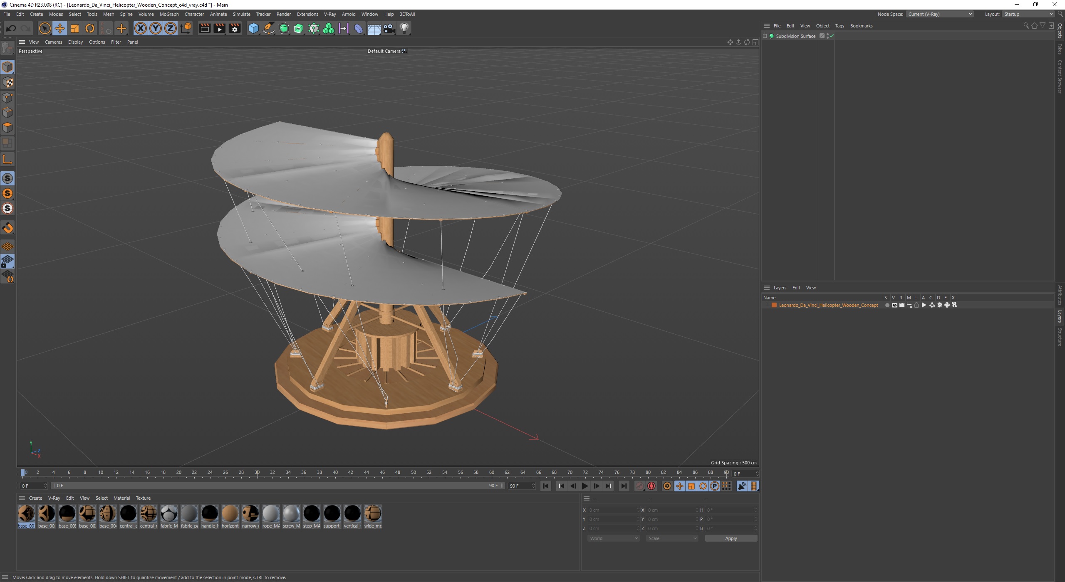
Task: Open Edit Render Settings icon
Action: [235, 28]
